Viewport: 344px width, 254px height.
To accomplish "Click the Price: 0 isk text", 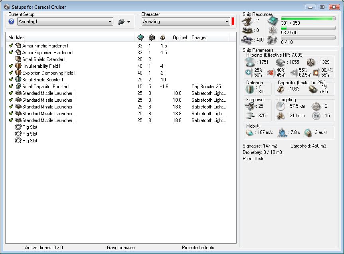I will (253, 159).
